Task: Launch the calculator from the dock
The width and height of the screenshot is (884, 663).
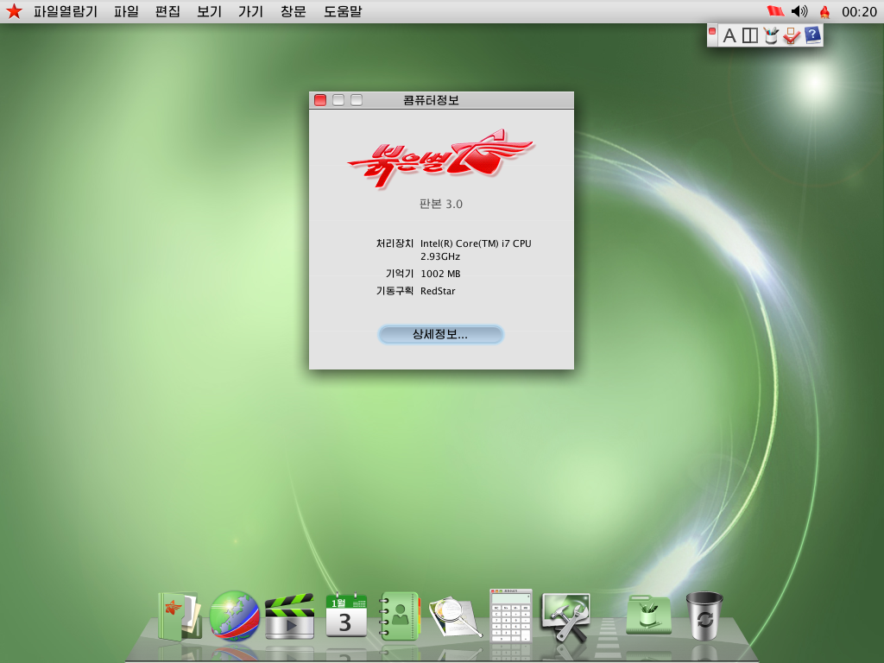Action: 509,616
